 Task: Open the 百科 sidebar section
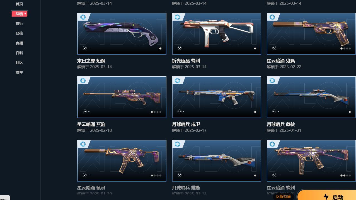tap(19, 53)
